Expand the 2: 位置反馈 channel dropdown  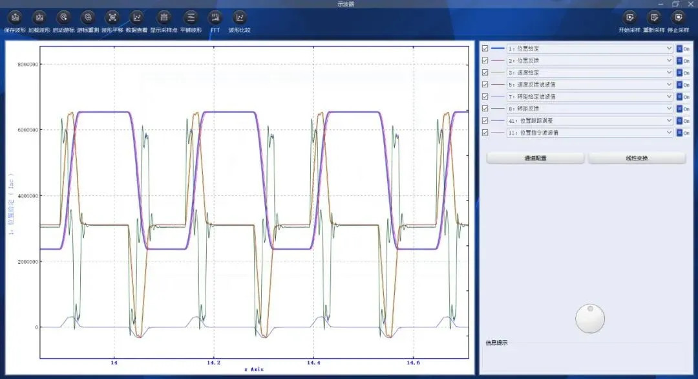(668, 61)
